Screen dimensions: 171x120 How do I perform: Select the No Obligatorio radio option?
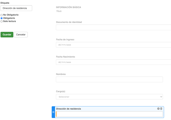coord(1,15)
